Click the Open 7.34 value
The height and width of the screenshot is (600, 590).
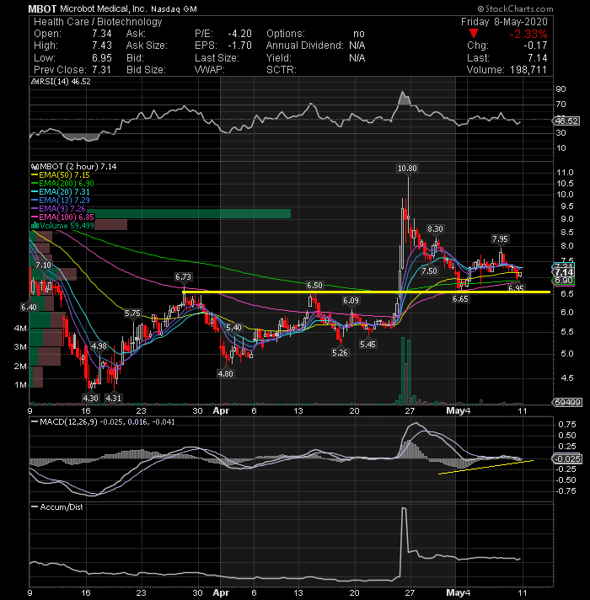[x=102, y=34]
